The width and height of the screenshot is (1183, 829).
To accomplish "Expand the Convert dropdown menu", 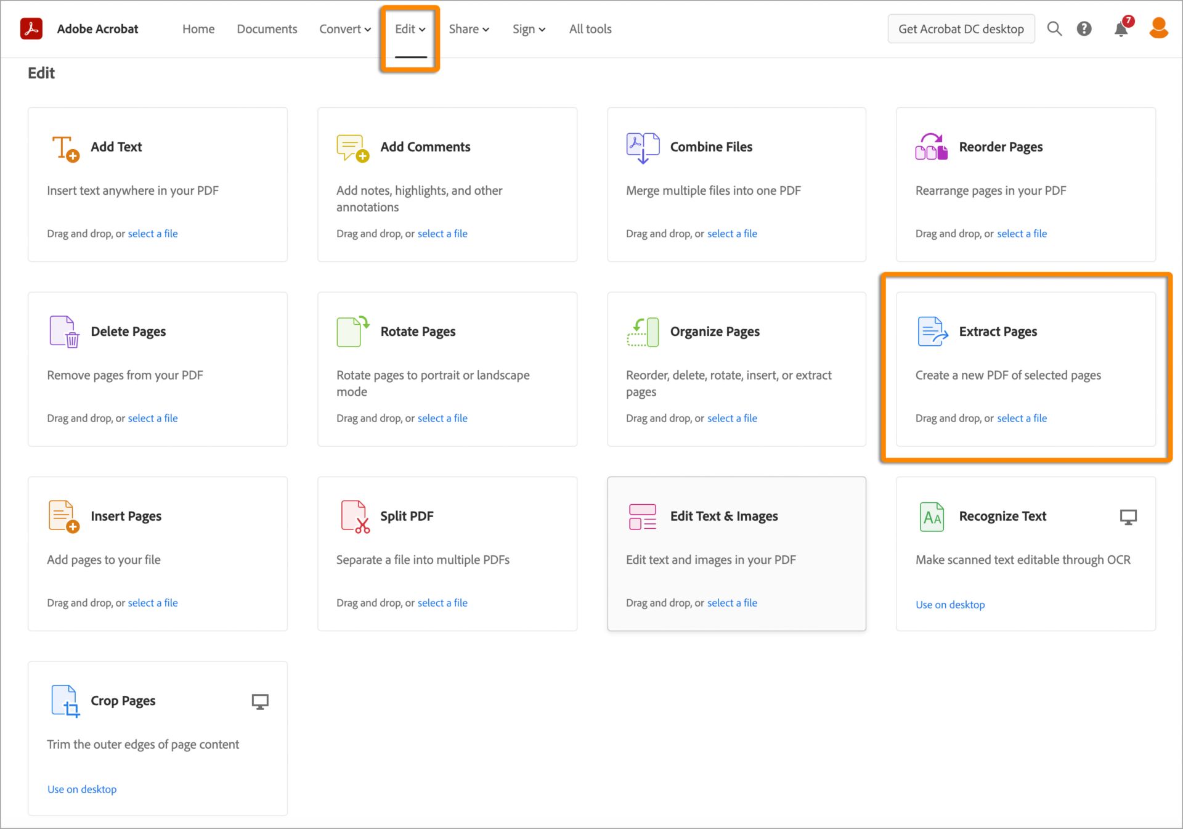I will 345,29.
